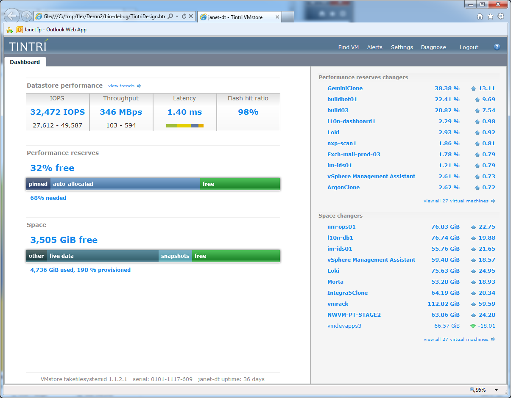
Task: Click the up arrow in the buildbot01 row
Action: pyautogui.click(x=477, y=99)
